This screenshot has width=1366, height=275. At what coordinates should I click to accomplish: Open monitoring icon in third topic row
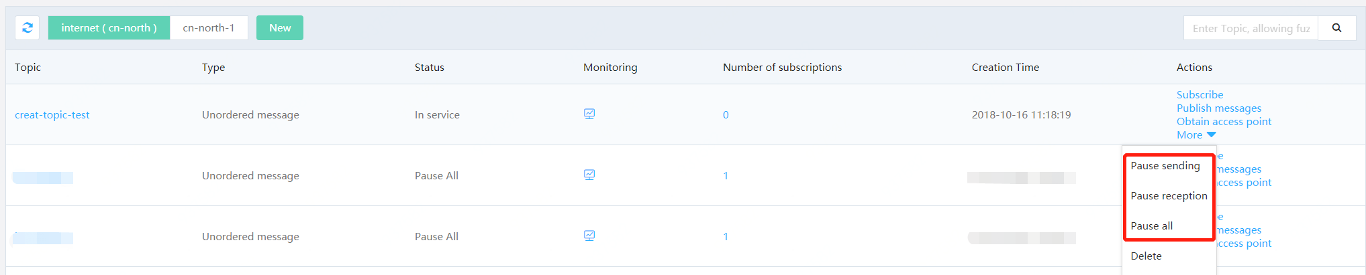pos(589,236)
